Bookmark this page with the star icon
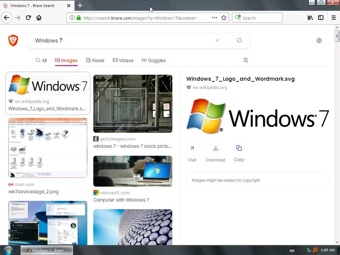The width and height of the screenshot is (340, 255). click(x=224, y=18)
